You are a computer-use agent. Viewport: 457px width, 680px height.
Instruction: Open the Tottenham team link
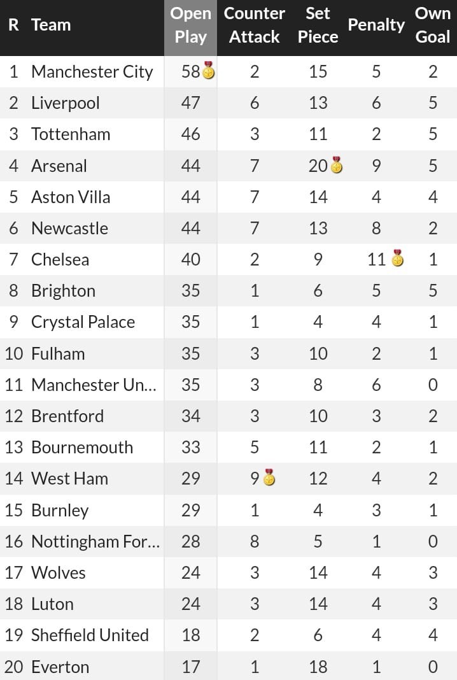[71, 134]
